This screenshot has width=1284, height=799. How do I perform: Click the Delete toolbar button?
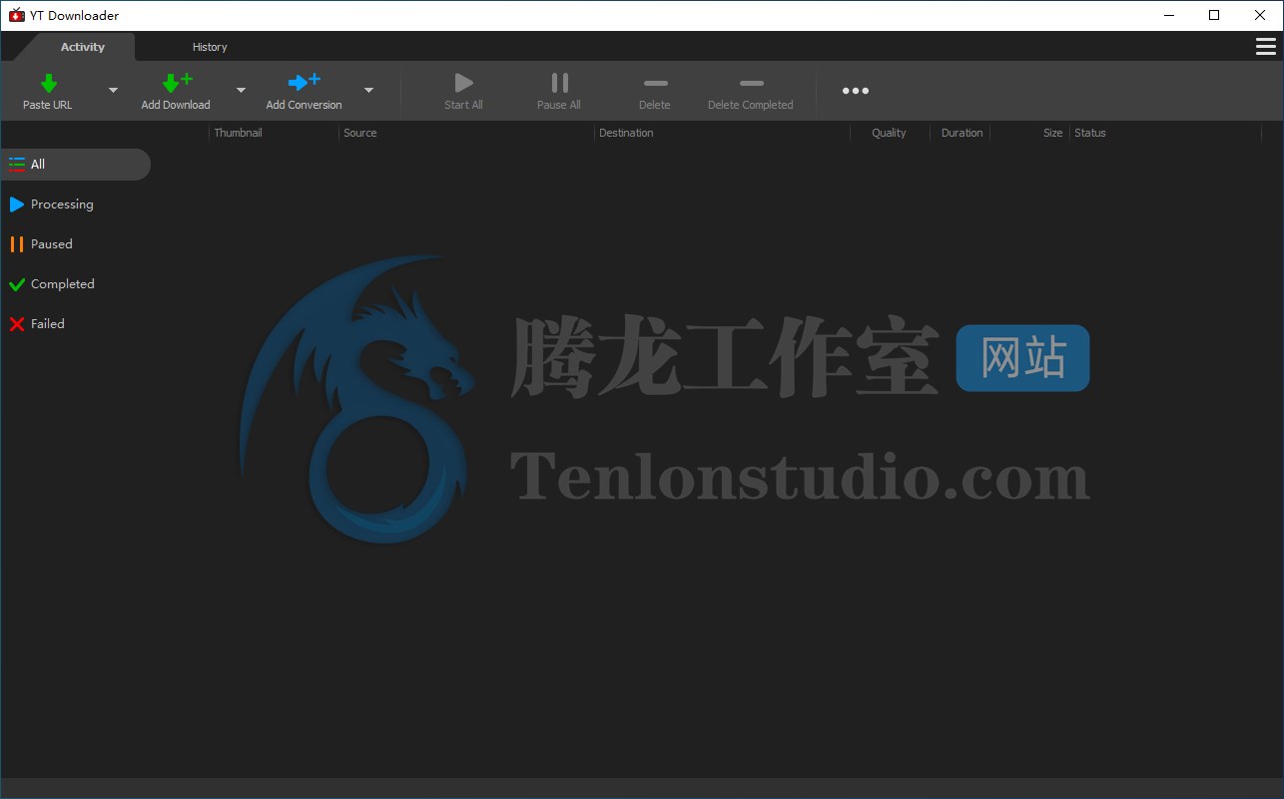(655, 91)
